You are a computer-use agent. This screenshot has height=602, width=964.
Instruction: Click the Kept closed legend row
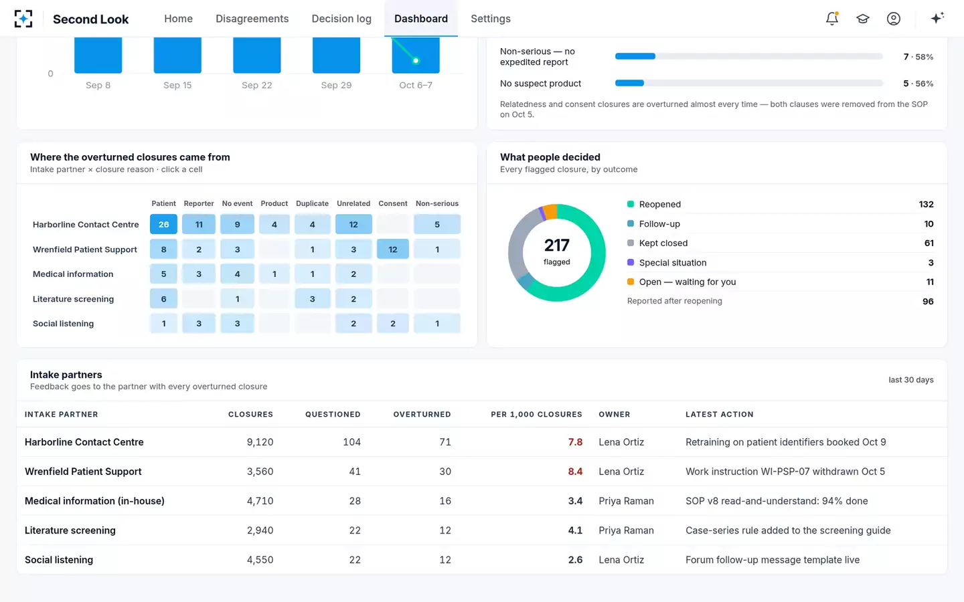(781, 243)
